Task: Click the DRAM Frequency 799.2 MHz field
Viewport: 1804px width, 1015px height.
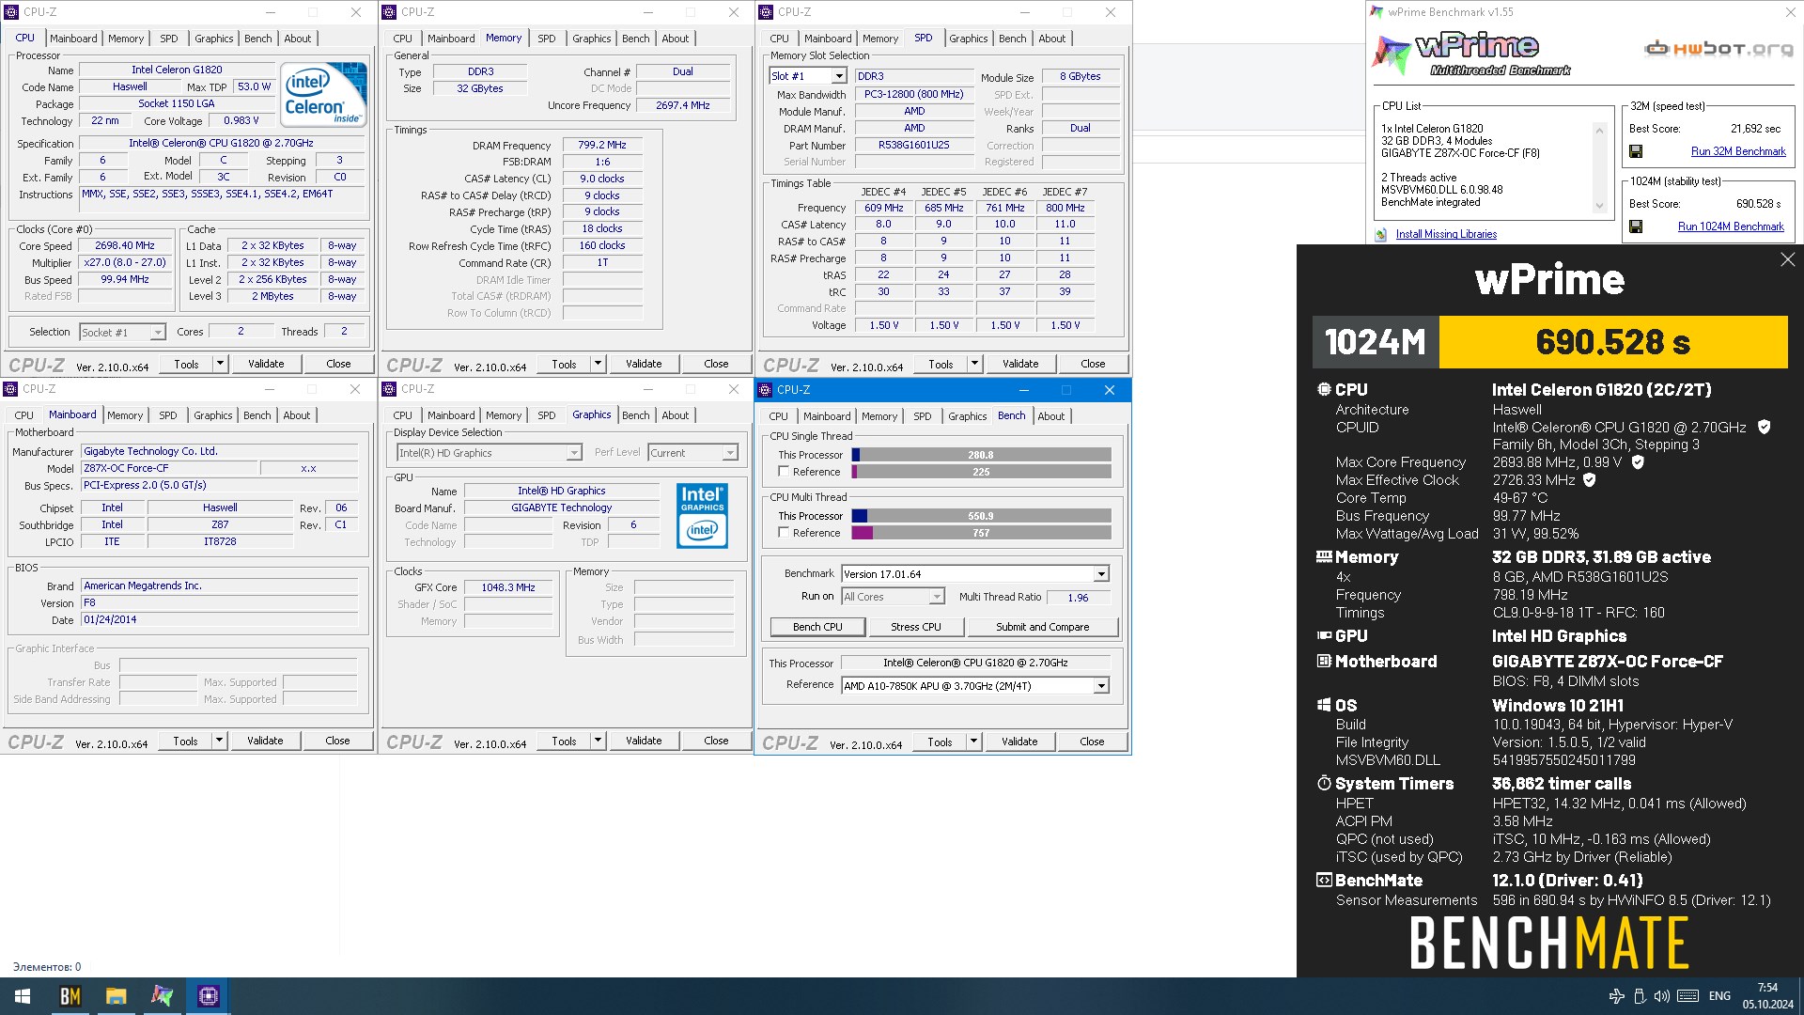Action: 602,146
